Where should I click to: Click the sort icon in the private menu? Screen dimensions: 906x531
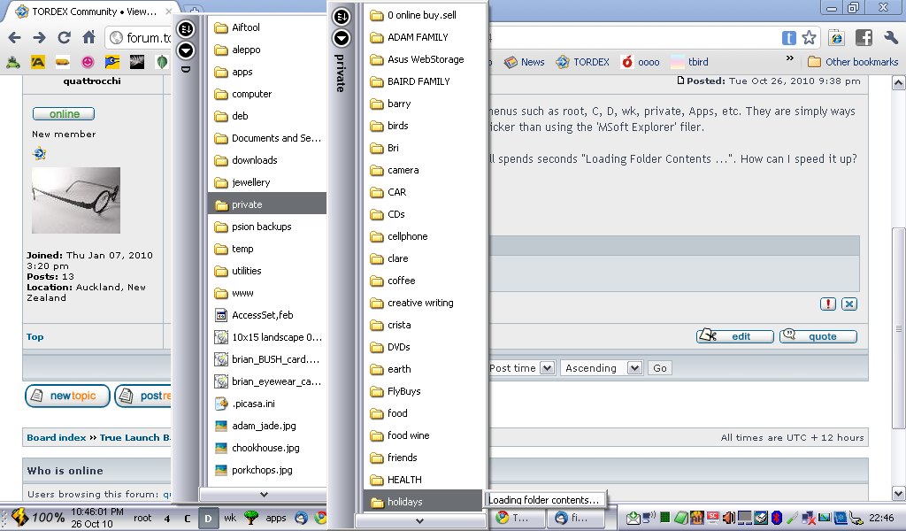click(x=342, y=16)
